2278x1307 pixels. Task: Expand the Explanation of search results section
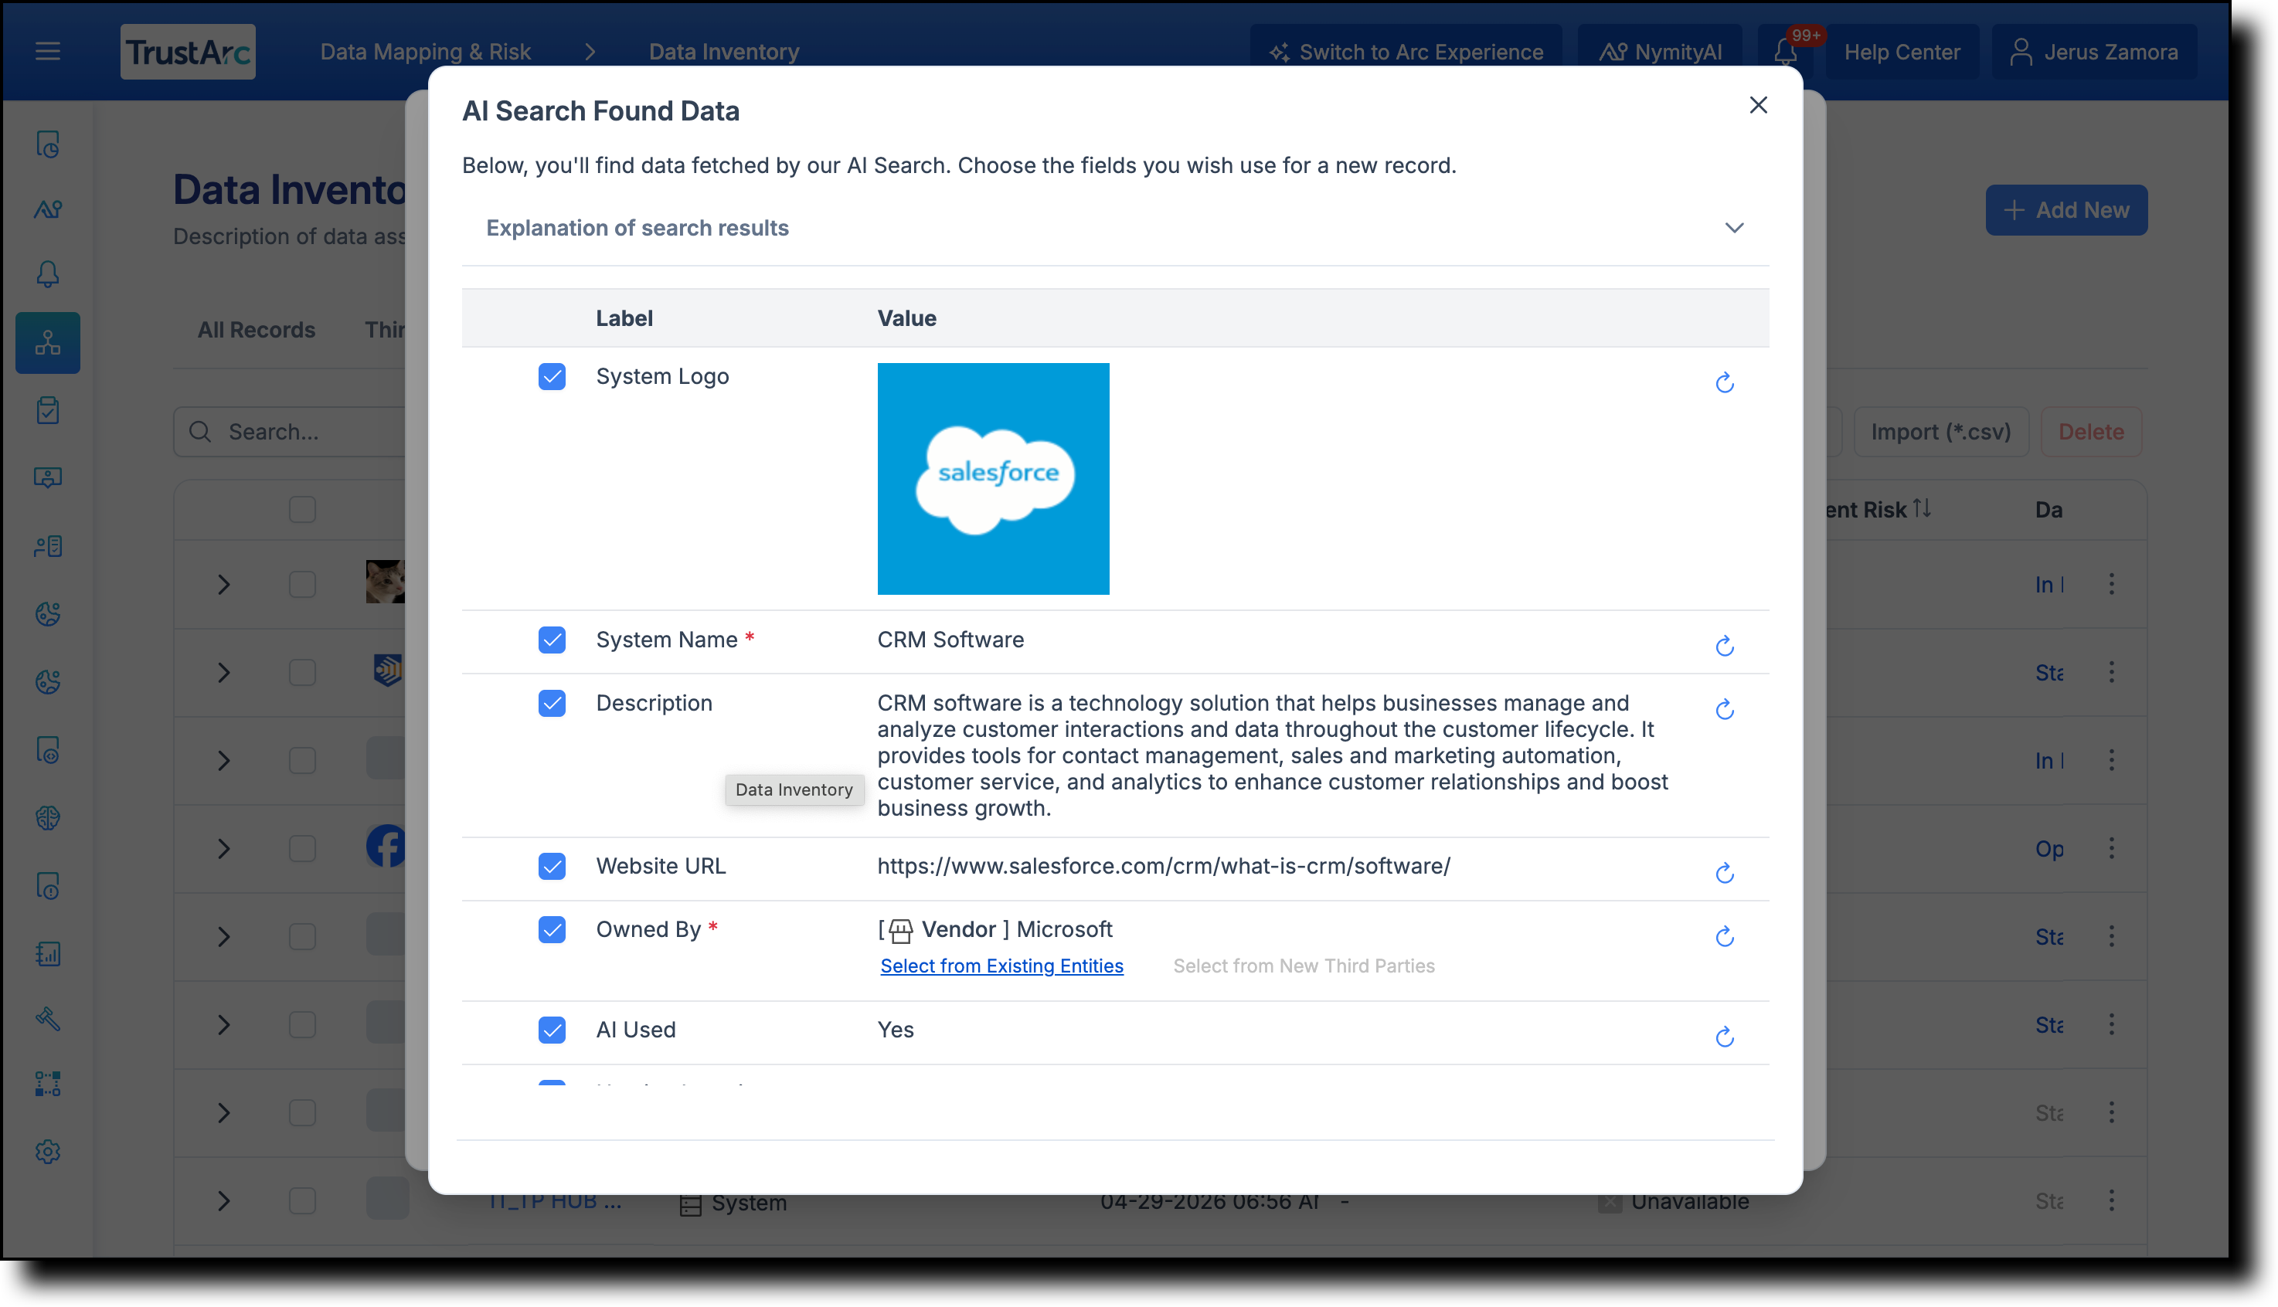coord(1115,228)
